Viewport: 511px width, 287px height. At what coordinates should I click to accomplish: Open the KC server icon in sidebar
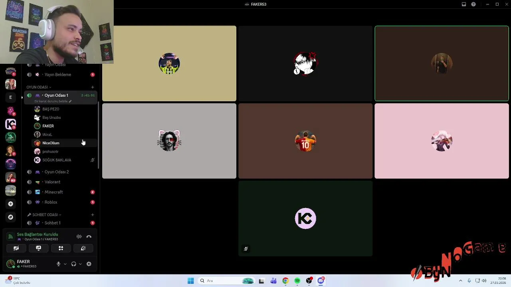coord(10,124)
